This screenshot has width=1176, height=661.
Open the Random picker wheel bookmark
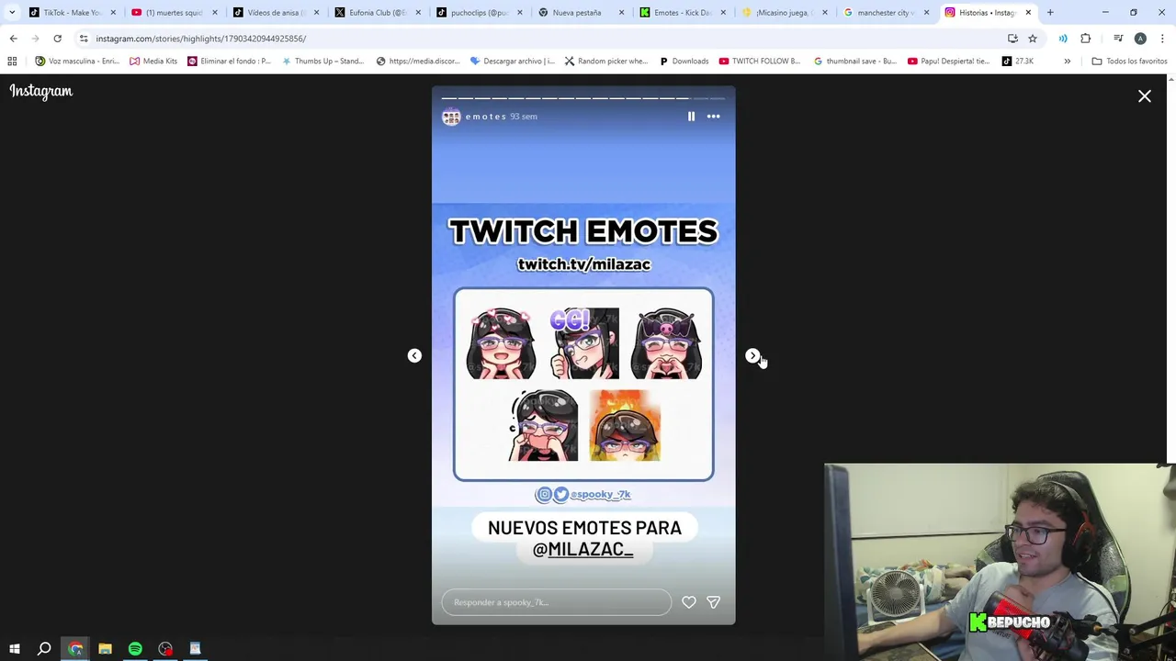(x=606, y=62)
